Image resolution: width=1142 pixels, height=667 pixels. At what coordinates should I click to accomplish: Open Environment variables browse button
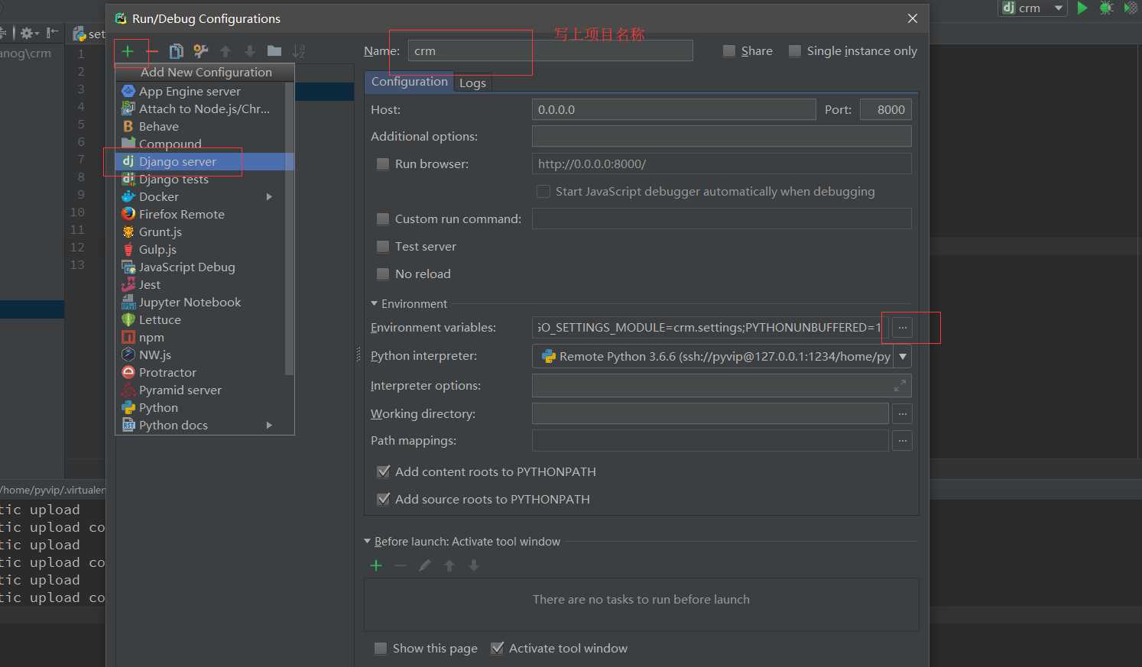pyautogui.click(x=903, y=328)
